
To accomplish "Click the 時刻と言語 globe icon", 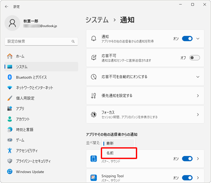I will (10, 130).
